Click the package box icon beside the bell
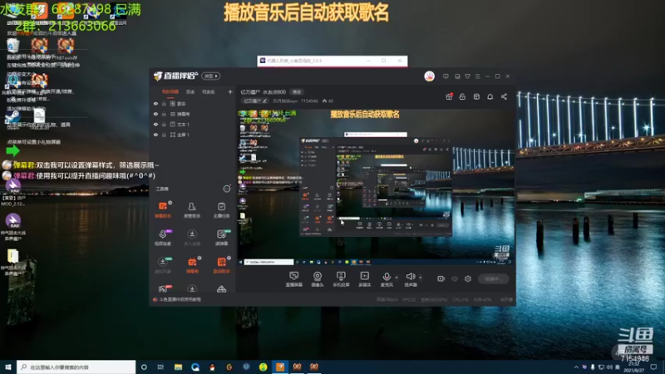Image resolution: width=665 pixels, height=374 pixels. (476, 96)
